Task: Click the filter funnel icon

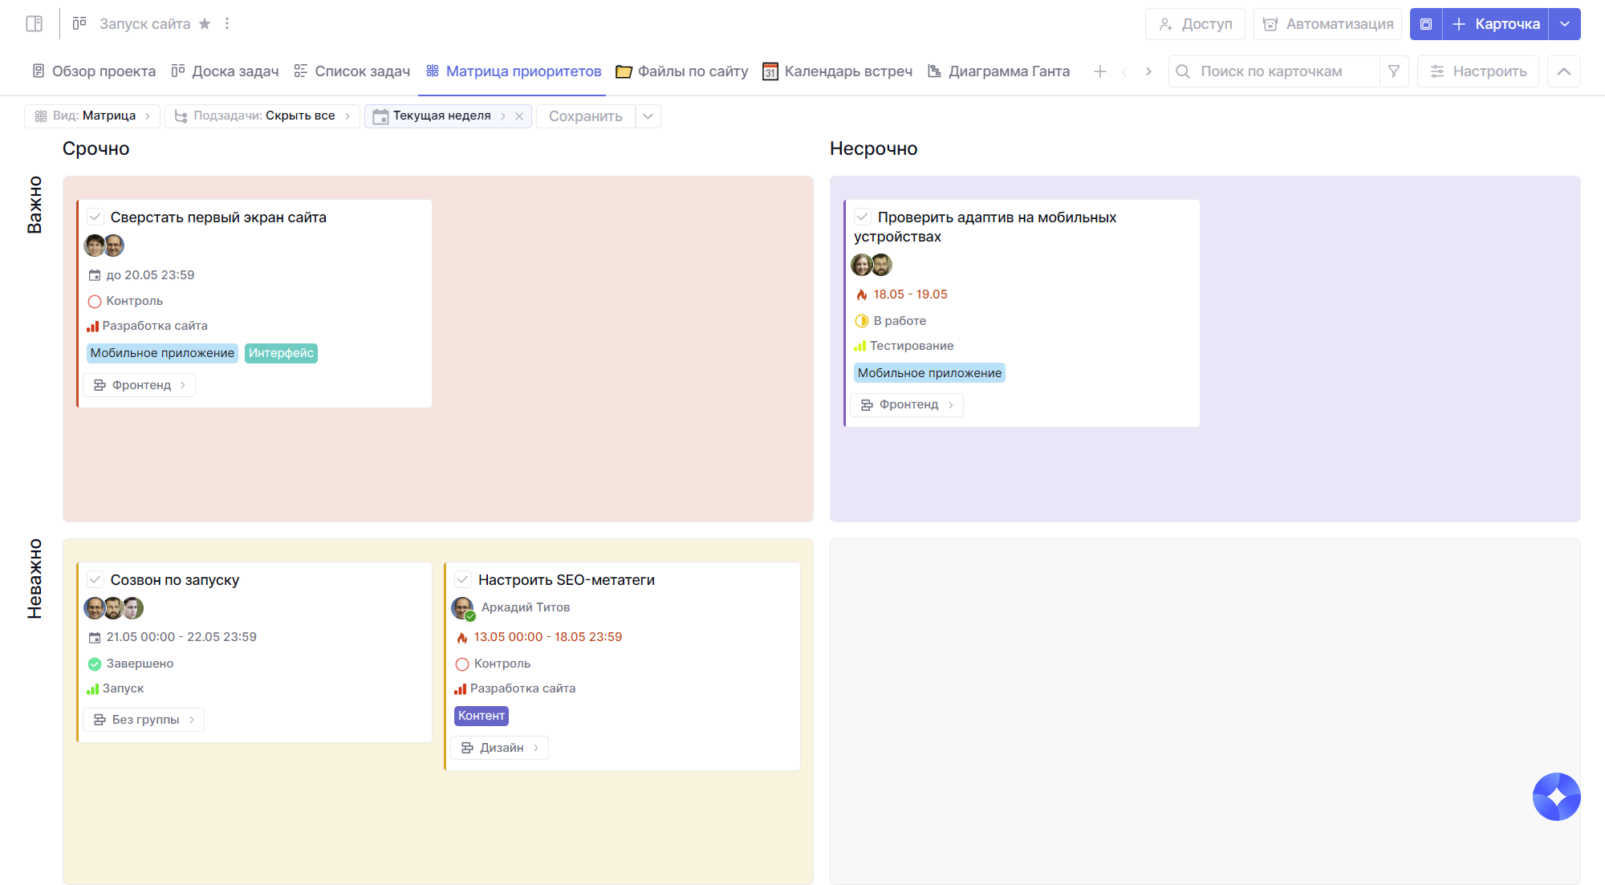Action: 1394,71
